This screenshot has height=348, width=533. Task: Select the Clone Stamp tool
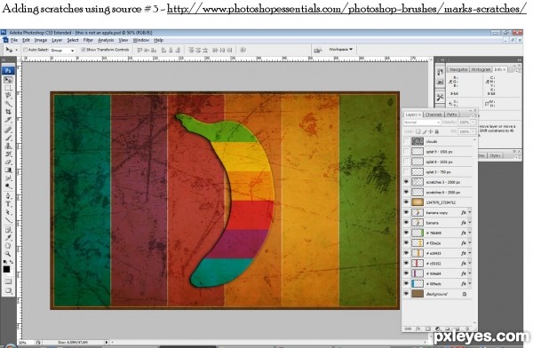tap(8, 146)
